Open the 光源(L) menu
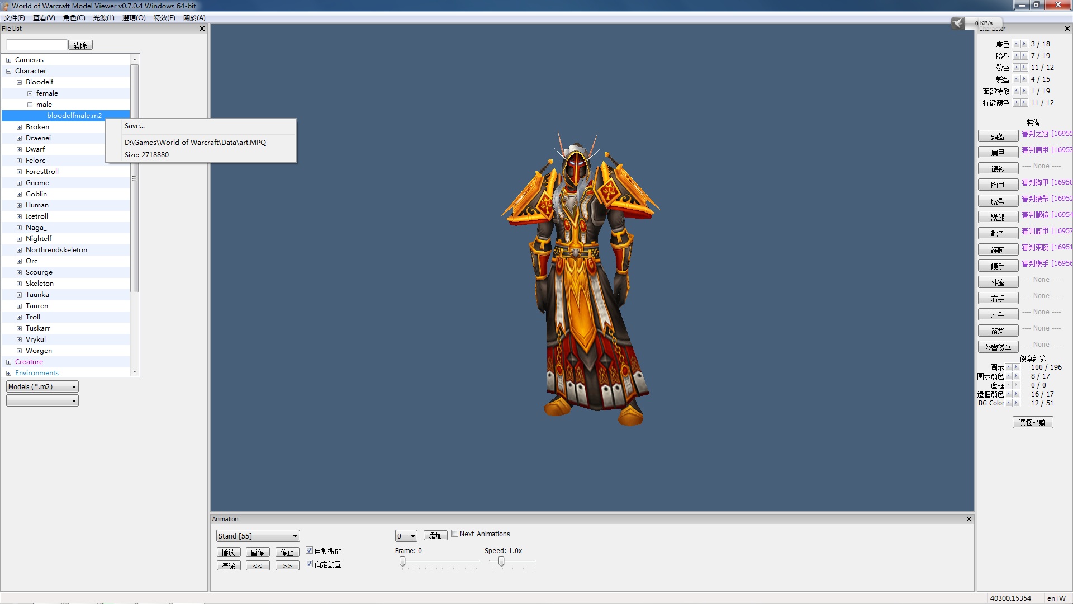The height and width of the screenshot is (604, 1073). coord(104,18)
